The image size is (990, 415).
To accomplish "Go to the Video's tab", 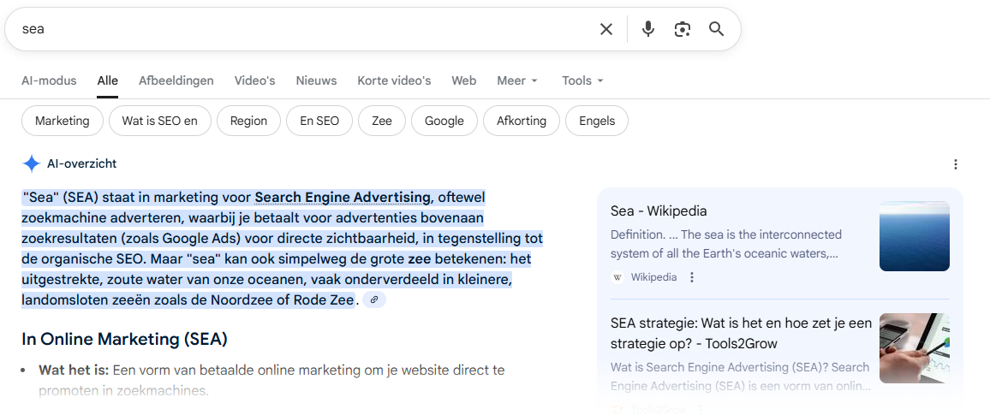I will [254, 80].
